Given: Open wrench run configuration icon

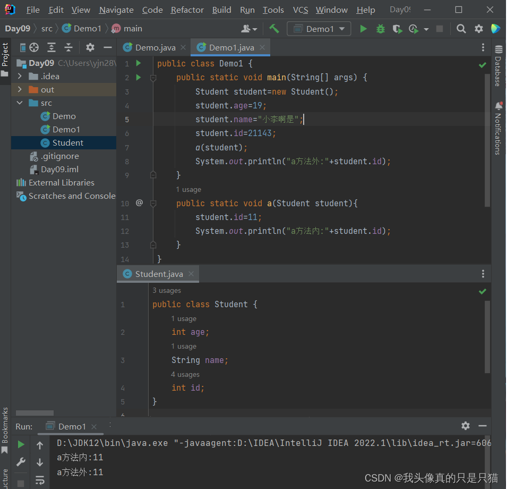Looking at the screenshot, I should [21, 462].
